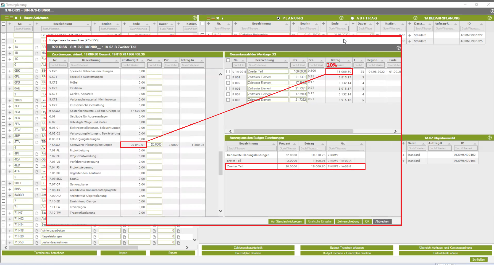
Task: Select the AUFTRAG radio button
Action: tap(352, 18)
